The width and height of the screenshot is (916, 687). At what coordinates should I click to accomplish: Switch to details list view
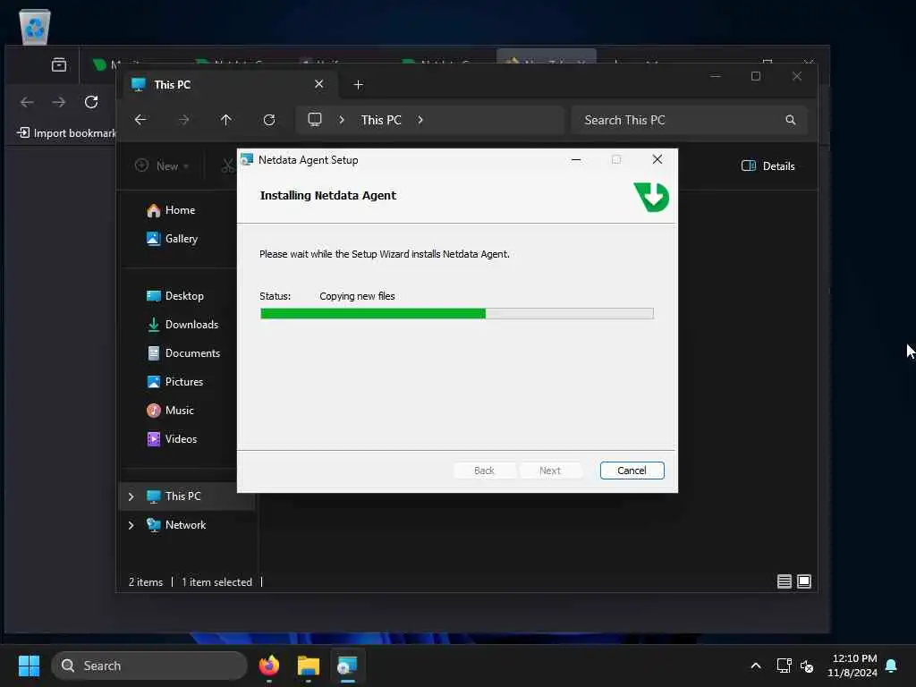pos(784,581)
